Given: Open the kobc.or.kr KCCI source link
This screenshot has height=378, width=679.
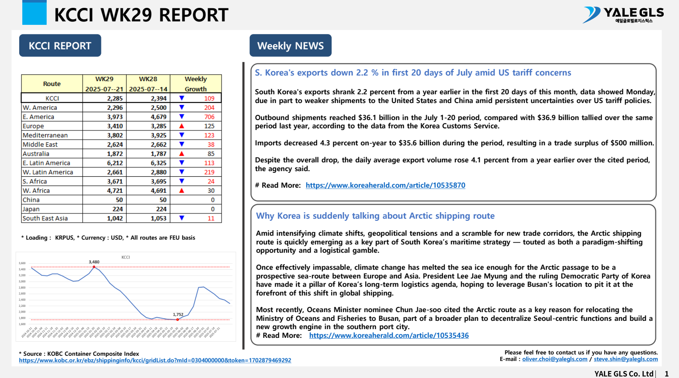Looking at the screenshot, I should point(155,361).
